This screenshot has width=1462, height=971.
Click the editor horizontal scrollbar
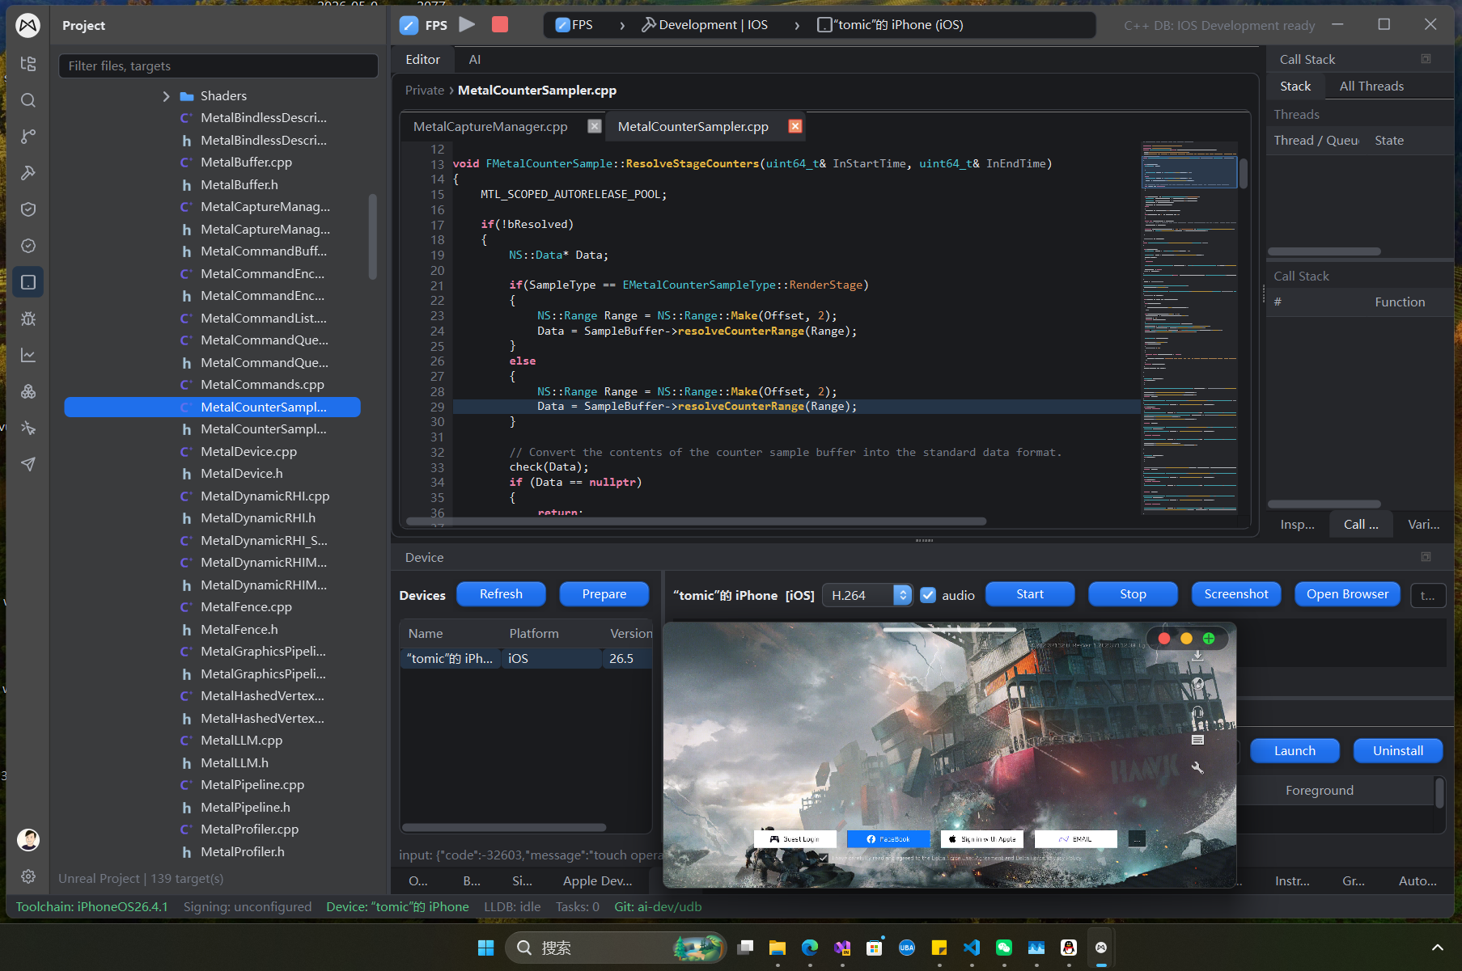point(696,521)
